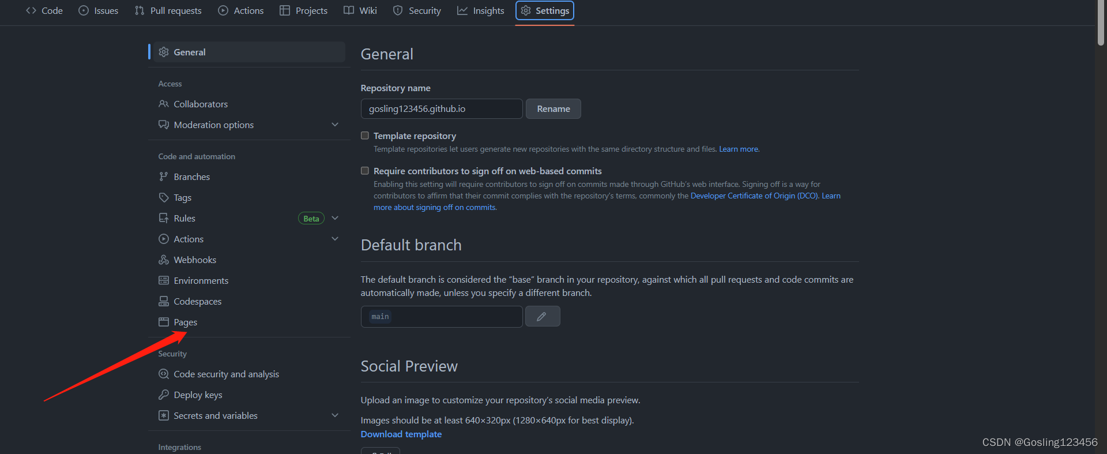This screenshot has width=1107, height=454.
Task: Click the Environments server icon
Action: (x=164, y=280)
